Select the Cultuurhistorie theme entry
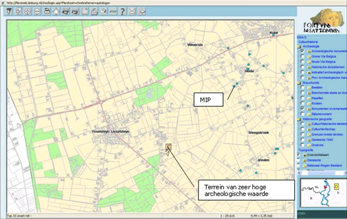This screenshot has width=347, height=219. pos(308,41)
